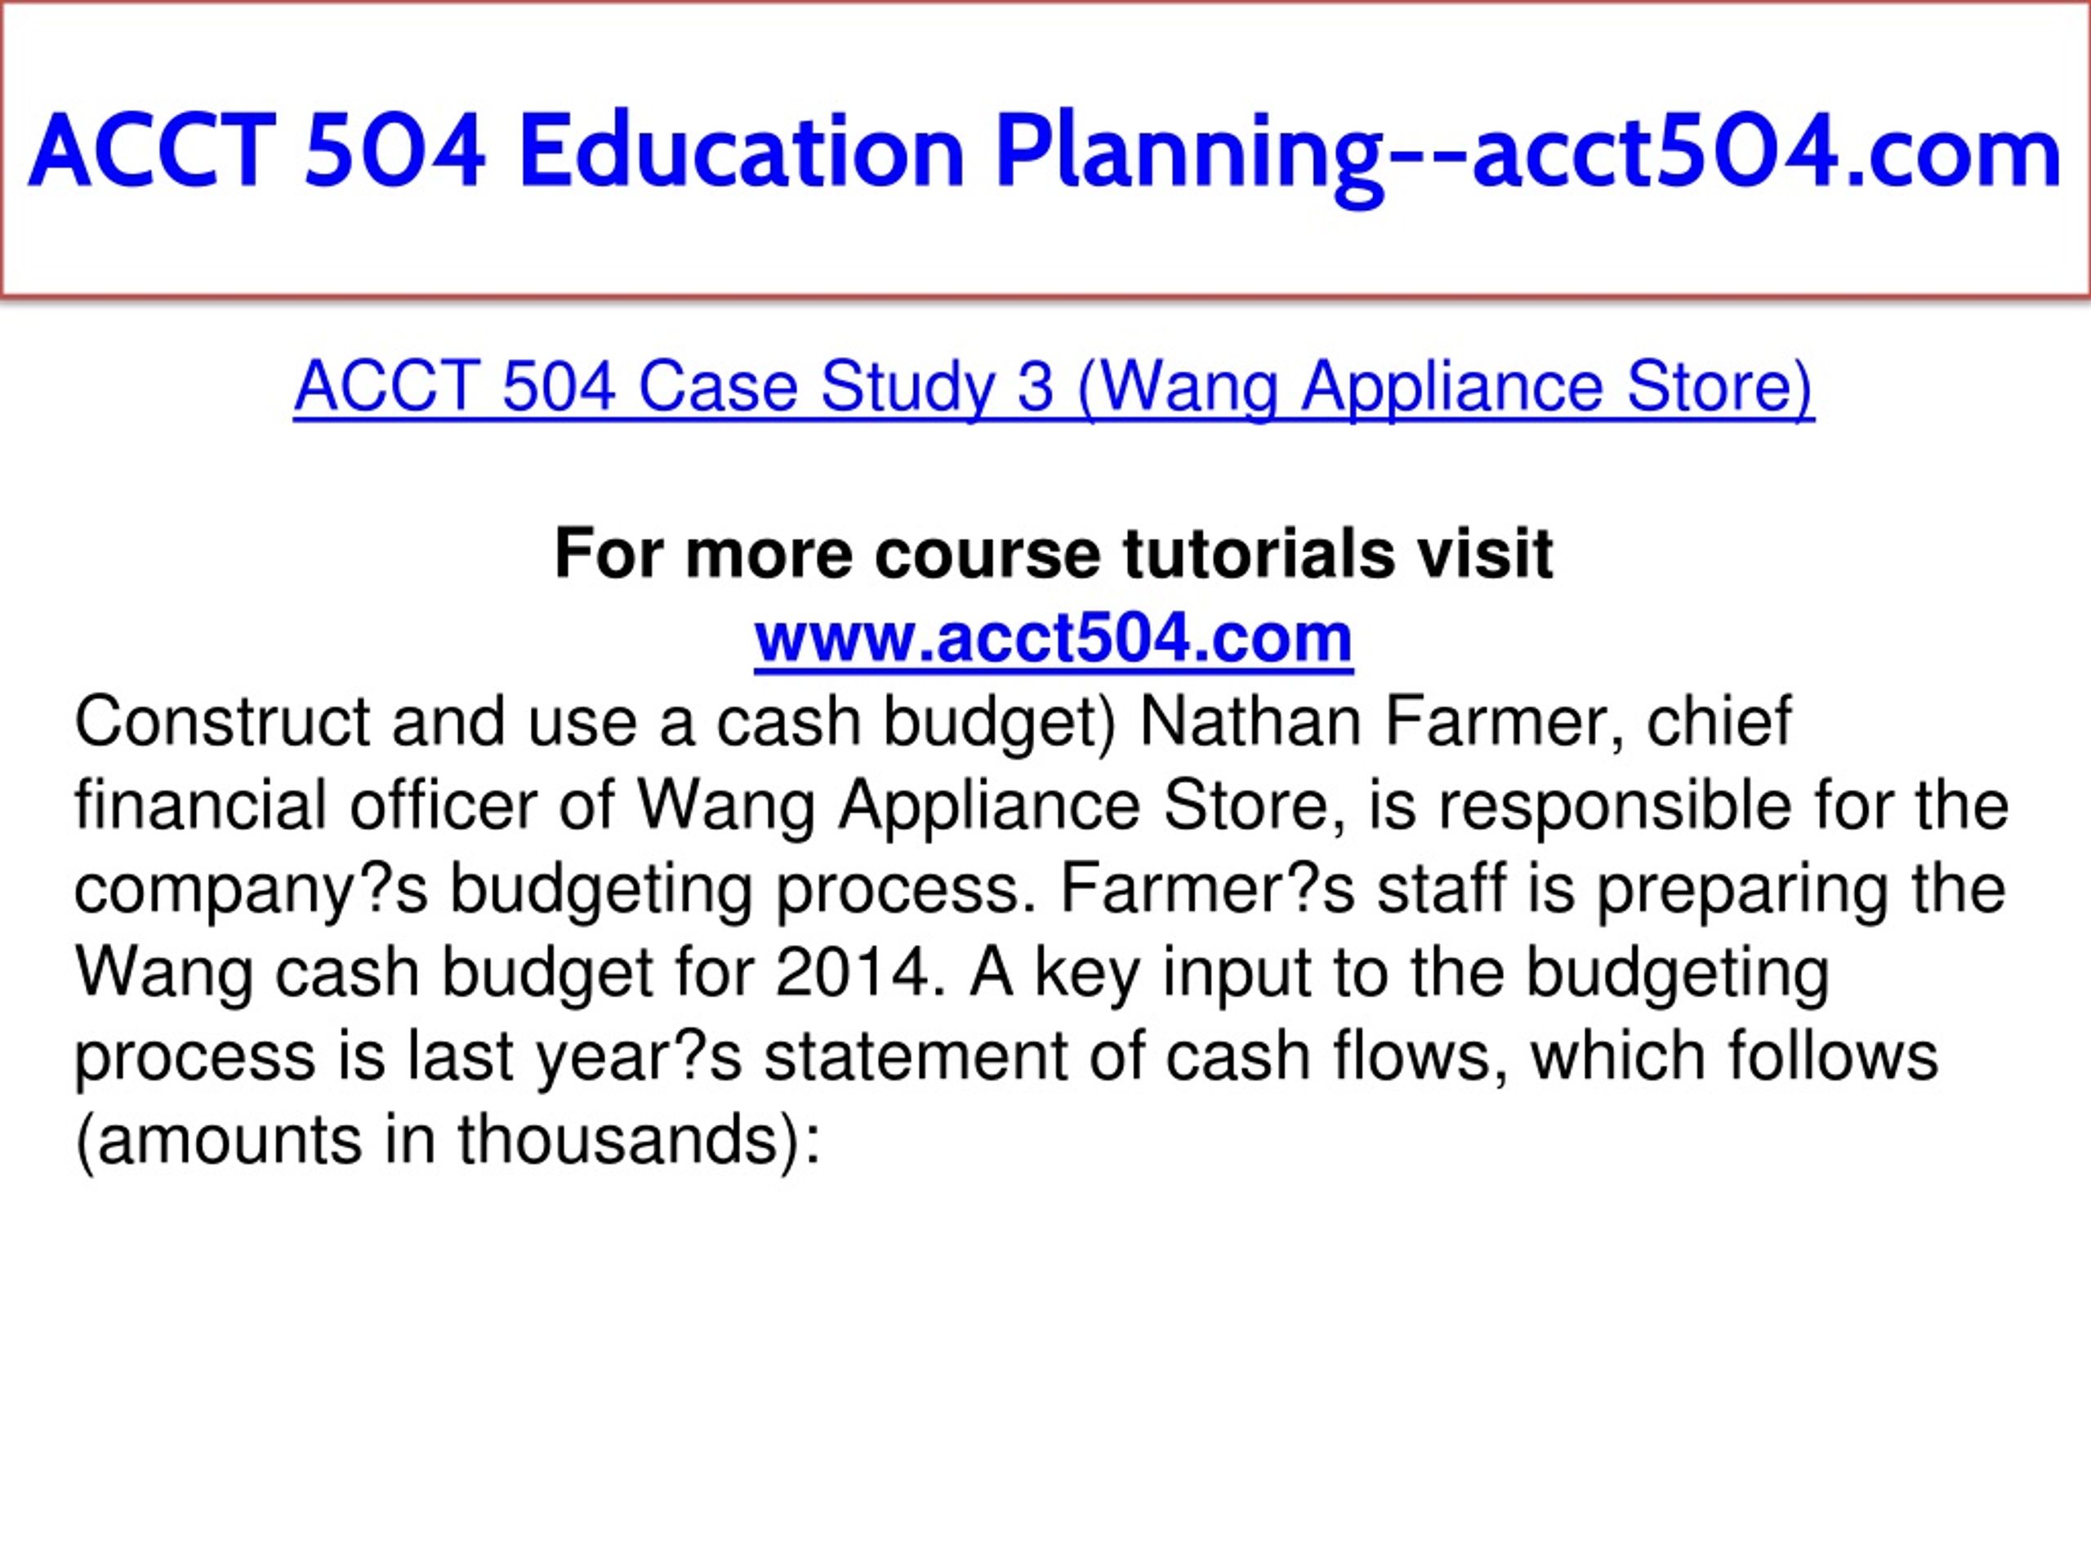The width and height of the screenshot is (2091, 1568).
Task: Open the ACCT 504 Case Study 3 link
Action: (x=1053, y=386)
